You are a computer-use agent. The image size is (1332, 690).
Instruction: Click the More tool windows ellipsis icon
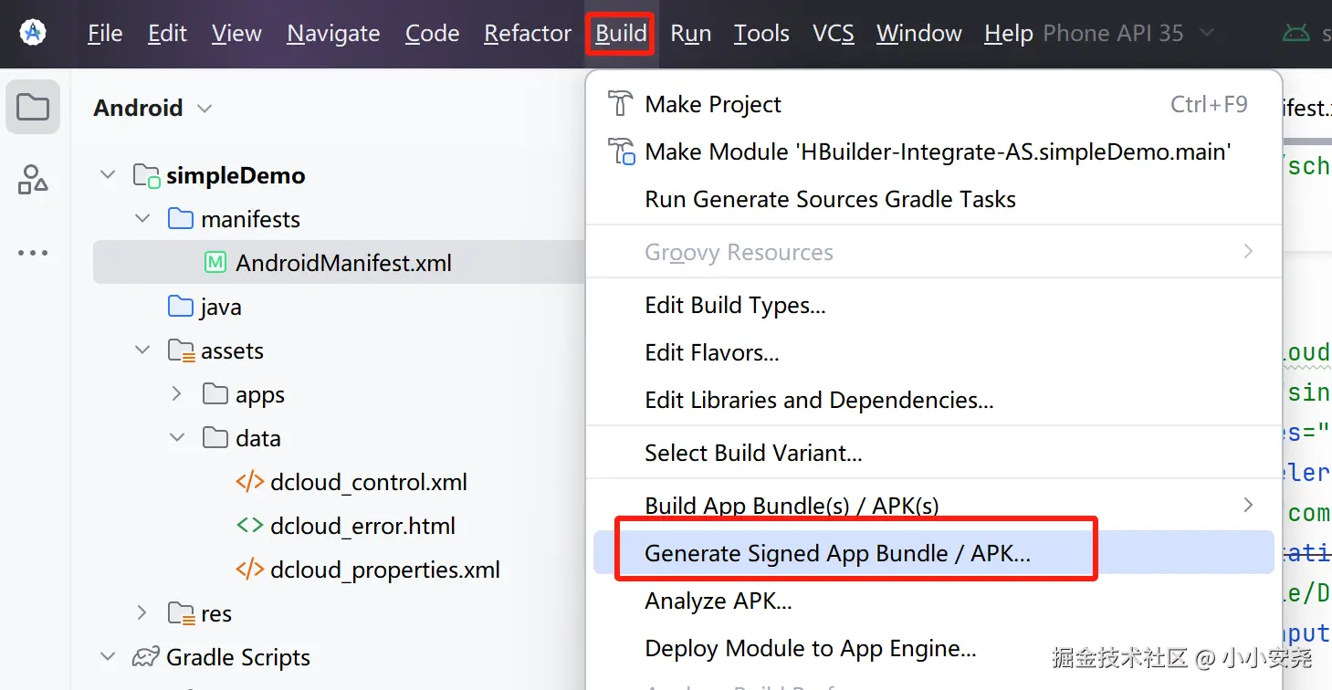(33, 253)
